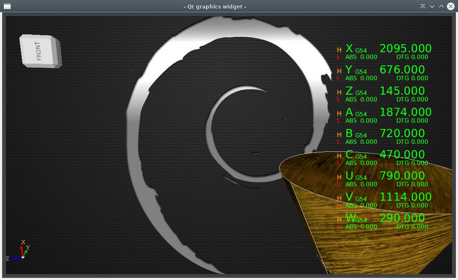Click the A position value 1874.000

(405, 112)
